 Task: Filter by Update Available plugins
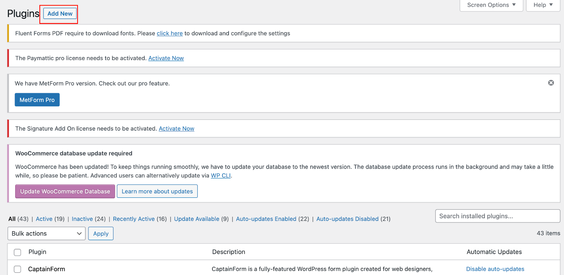pos(196,219)
